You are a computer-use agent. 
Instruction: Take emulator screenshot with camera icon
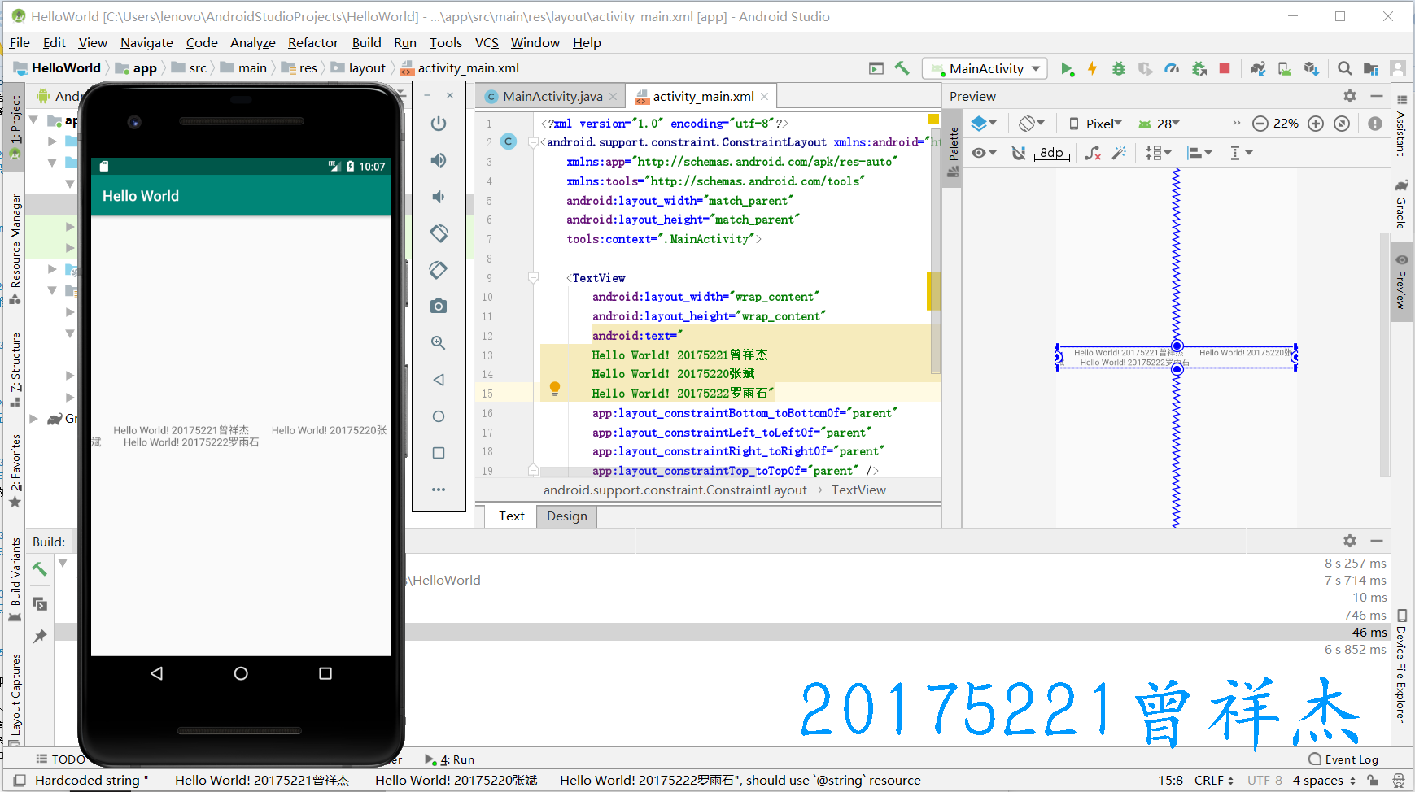pyautogui.click(x=439, y=307)
